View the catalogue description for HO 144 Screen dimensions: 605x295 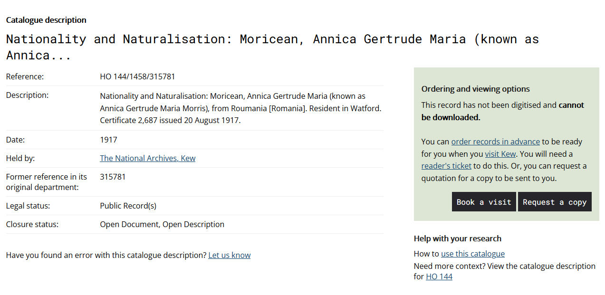[x=439, y=276]
